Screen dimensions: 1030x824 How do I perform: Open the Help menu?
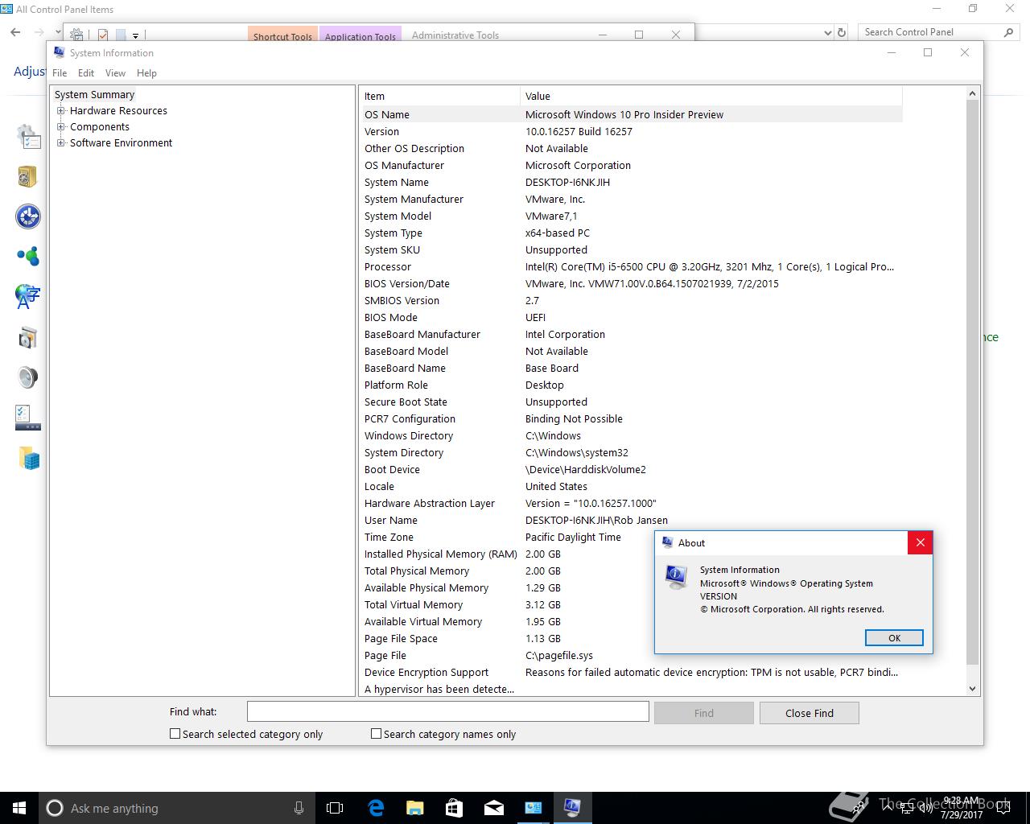click(x=146, y=72)
